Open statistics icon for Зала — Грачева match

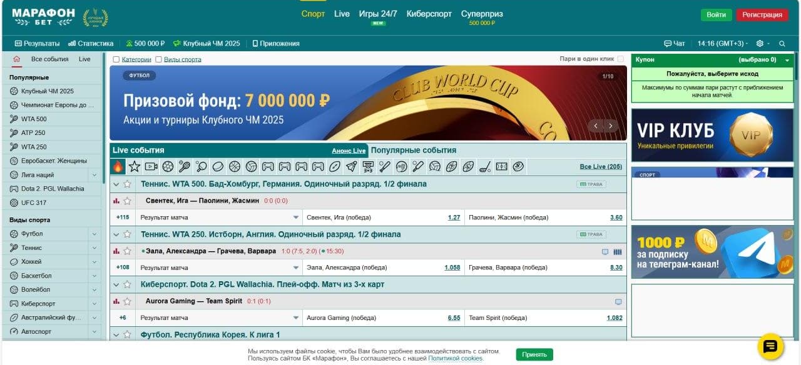pos(116,251)
